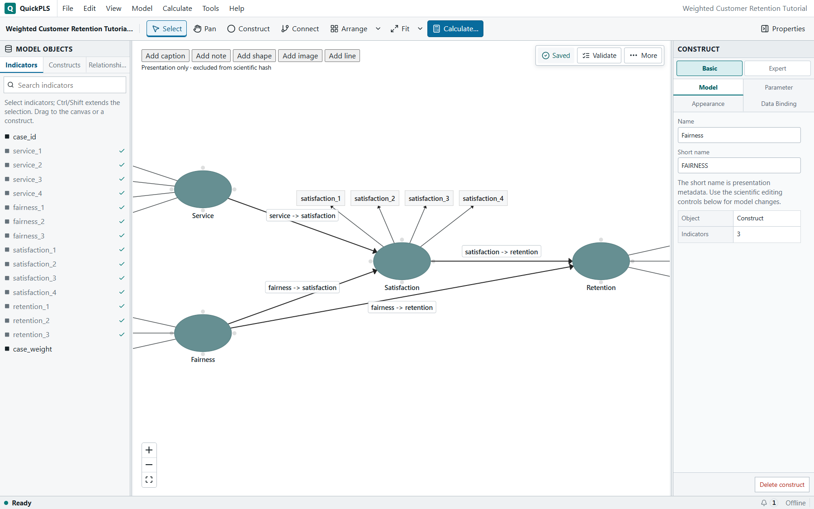Click the Name field containing Fairness
This screenshot has width=814, height=509.
click(739, 135)
